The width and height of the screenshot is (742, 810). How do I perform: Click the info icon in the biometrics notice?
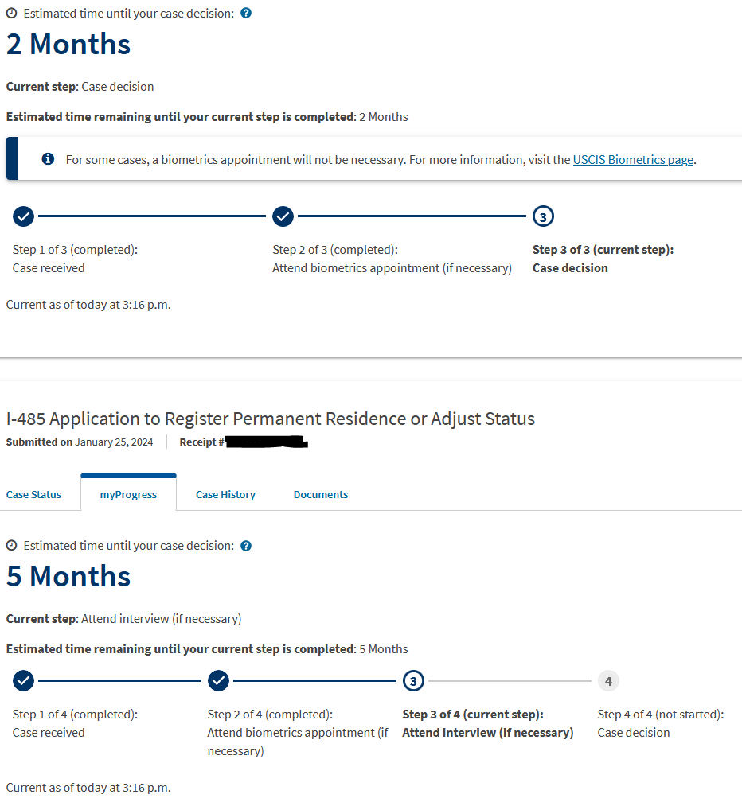[48, 159]
